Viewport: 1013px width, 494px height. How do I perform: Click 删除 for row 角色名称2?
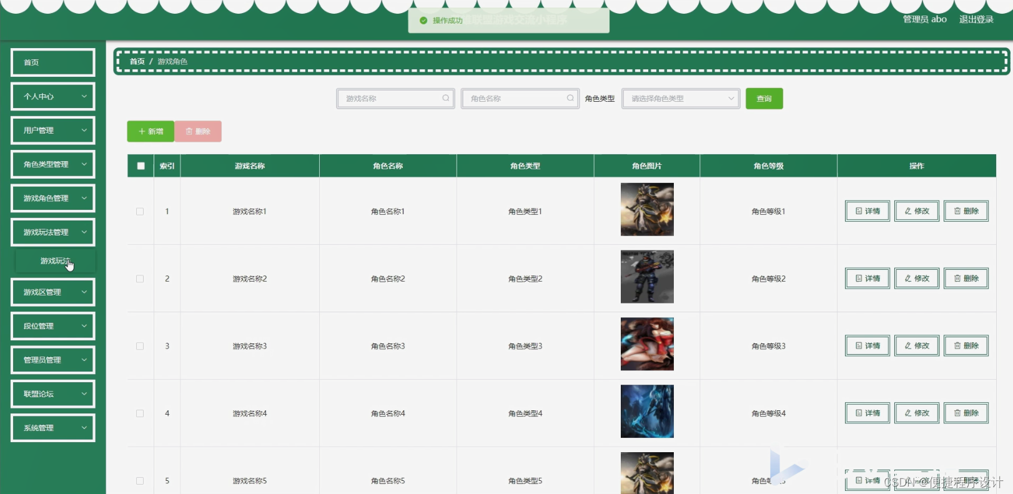pyautogui.click(x=966, y=279)
